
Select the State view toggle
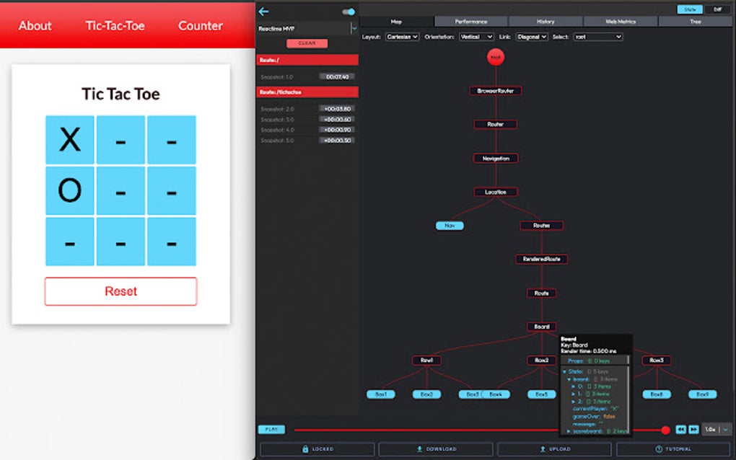690,9
